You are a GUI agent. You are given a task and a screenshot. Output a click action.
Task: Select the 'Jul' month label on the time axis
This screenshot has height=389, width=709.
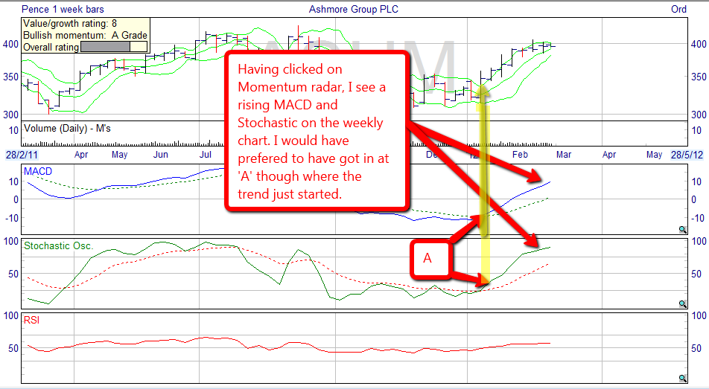pos(206,155)
